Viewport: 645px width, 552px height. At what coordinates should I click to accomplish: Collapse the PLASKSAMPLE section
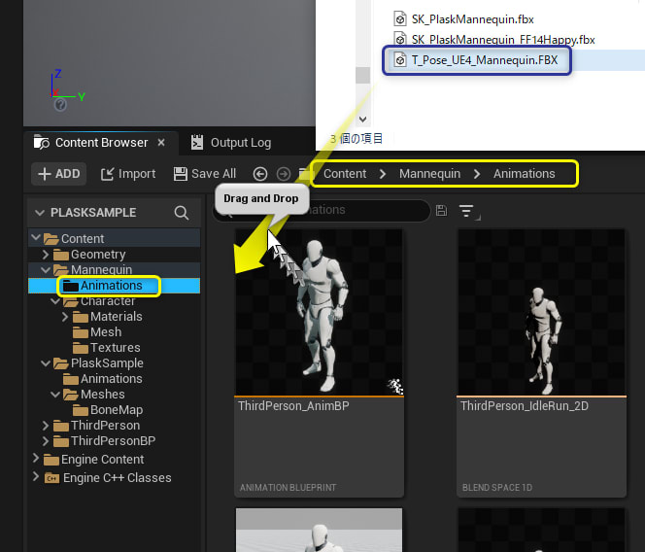[40, 213]
